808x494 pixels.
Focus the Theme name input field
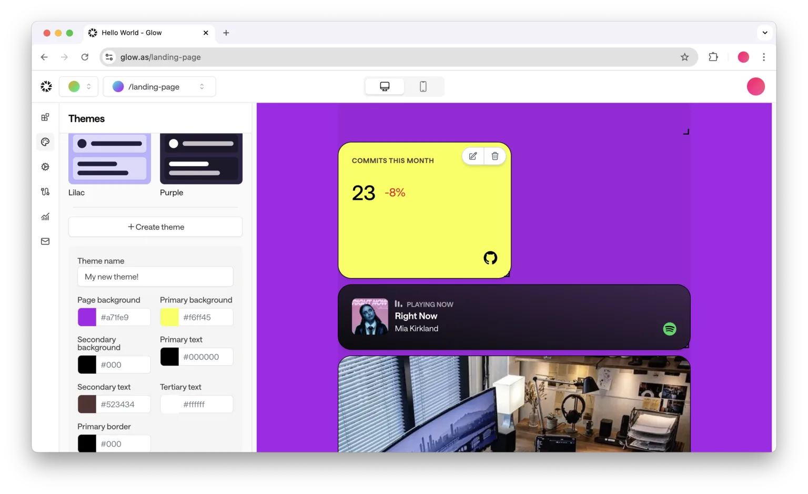pos(155,277)
